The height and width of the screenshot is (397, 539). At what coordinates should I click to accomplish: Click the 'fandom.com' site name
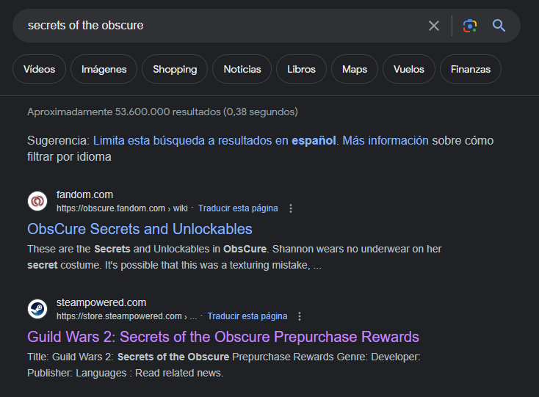[84, 194]
